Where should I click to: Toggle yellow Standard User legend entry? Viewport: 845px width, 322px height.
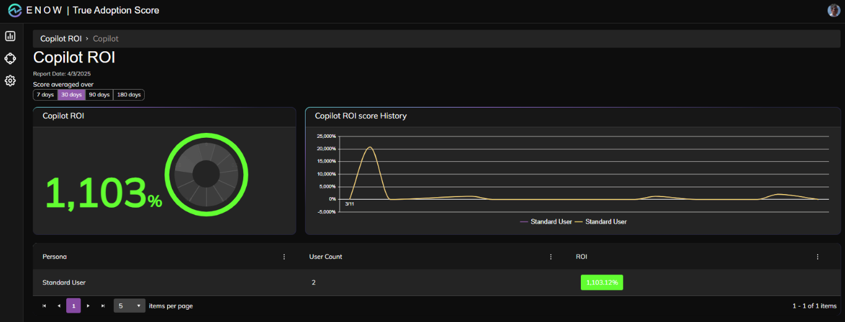tap(601, 221)
